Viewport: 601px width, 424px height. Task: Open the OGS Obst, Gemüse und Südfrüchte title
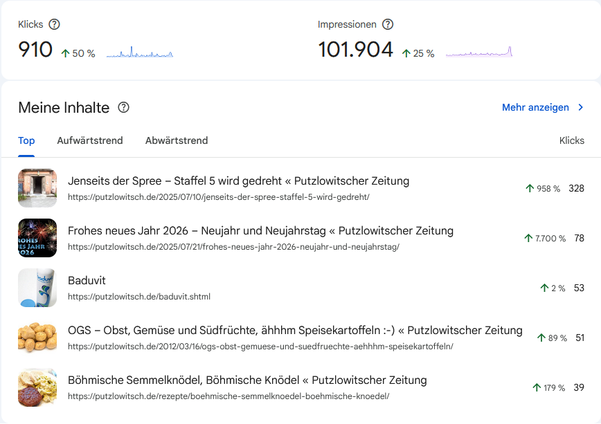(295, 331)
